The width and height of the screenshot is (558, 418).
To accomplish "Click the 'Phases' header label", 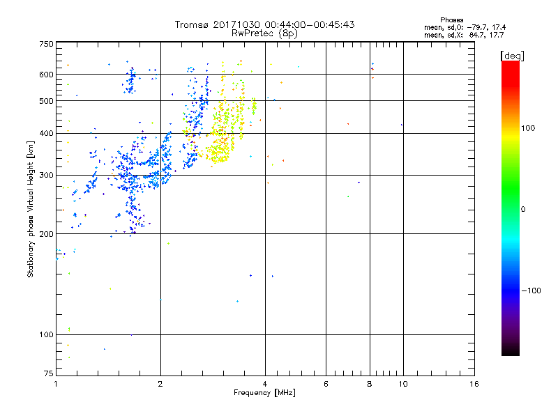I will point(451,20).
